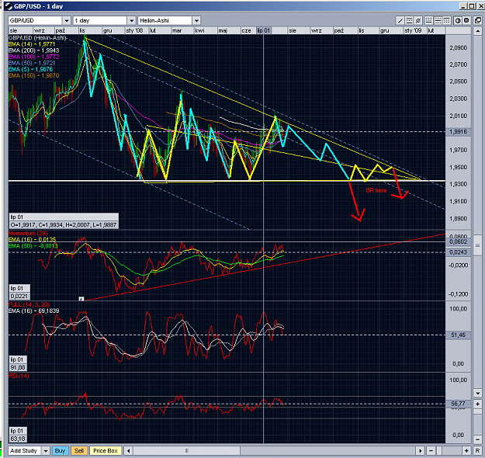Image resolution: width=485 pixels, height=458 pixels.
Task: Click the GBP/USD symbol field
Action: click(35, 21)
